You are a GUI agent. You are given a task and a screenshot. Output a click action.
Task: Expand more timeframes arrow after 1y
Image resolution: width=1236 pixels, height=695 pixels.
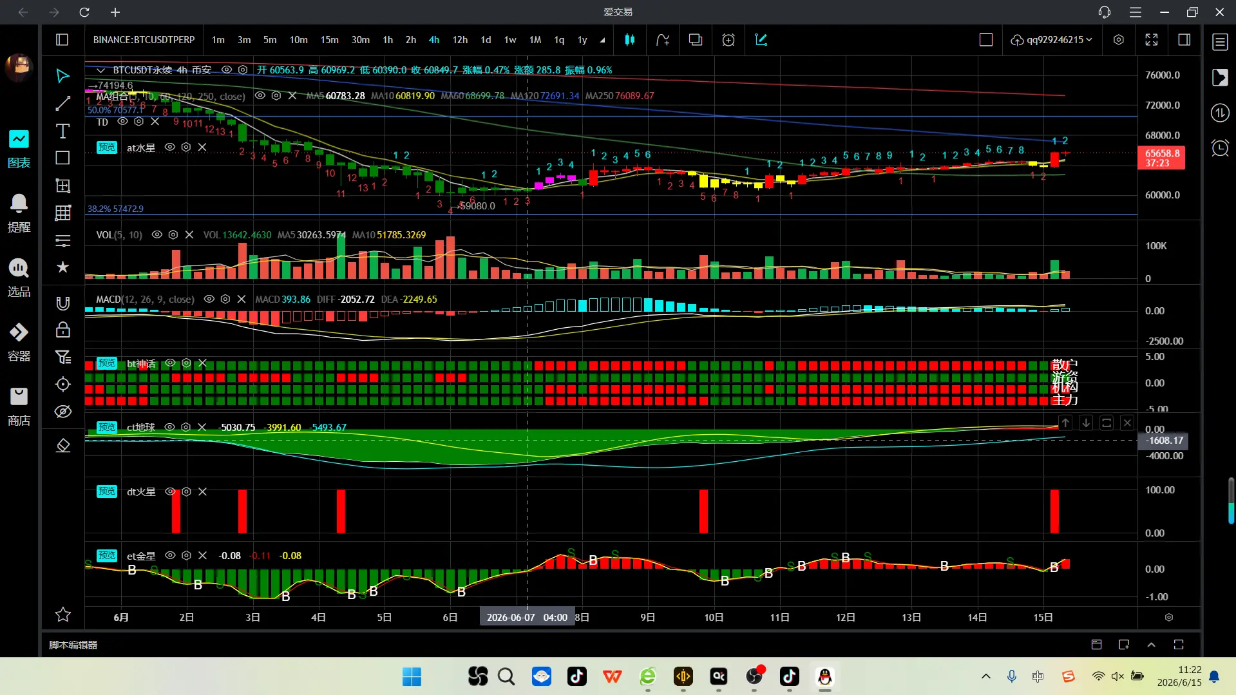point(602,40)
